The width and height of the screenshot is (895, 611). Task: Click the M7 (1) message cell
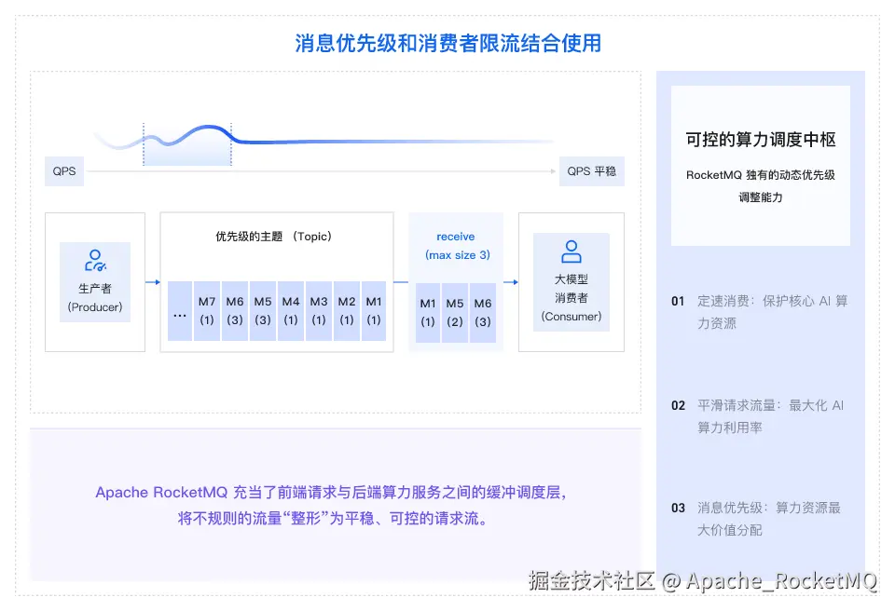(x=207, y=311)
